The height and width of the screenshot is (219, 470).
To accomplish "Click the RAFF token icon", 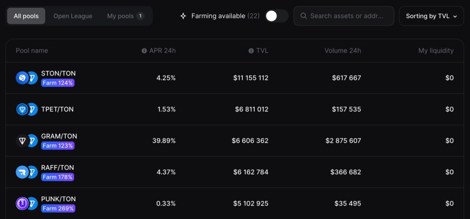I will pos(22,172).
